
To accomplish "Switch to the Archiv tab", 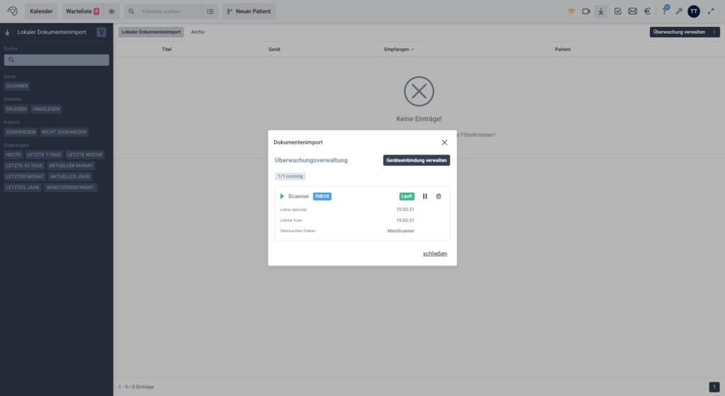I will (198, 32).
